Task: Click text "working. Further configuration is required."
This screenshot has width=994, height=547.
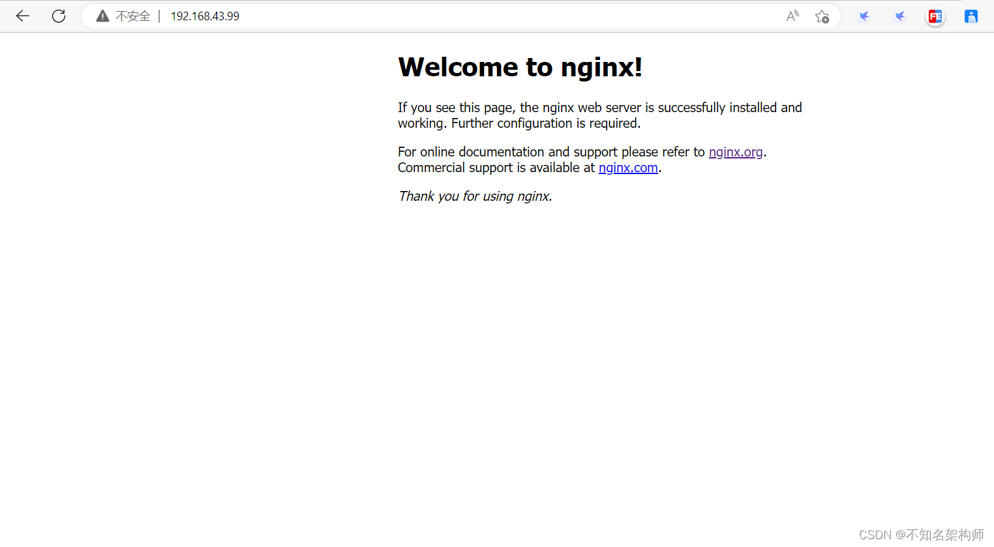Action: coord(519,123)
